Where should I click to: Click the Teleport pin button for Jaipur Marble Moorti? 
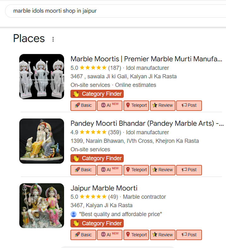click(x=136, y=235)
